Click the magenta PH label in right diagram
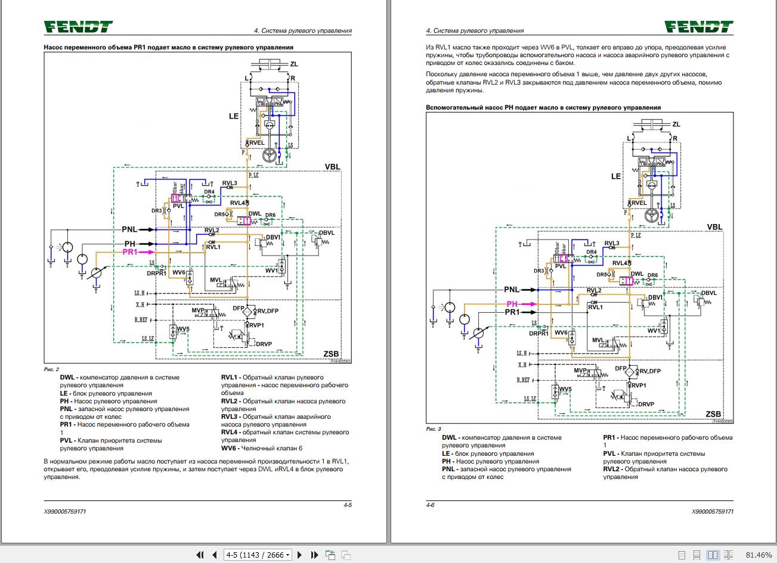777x563 pixels. 513,304
